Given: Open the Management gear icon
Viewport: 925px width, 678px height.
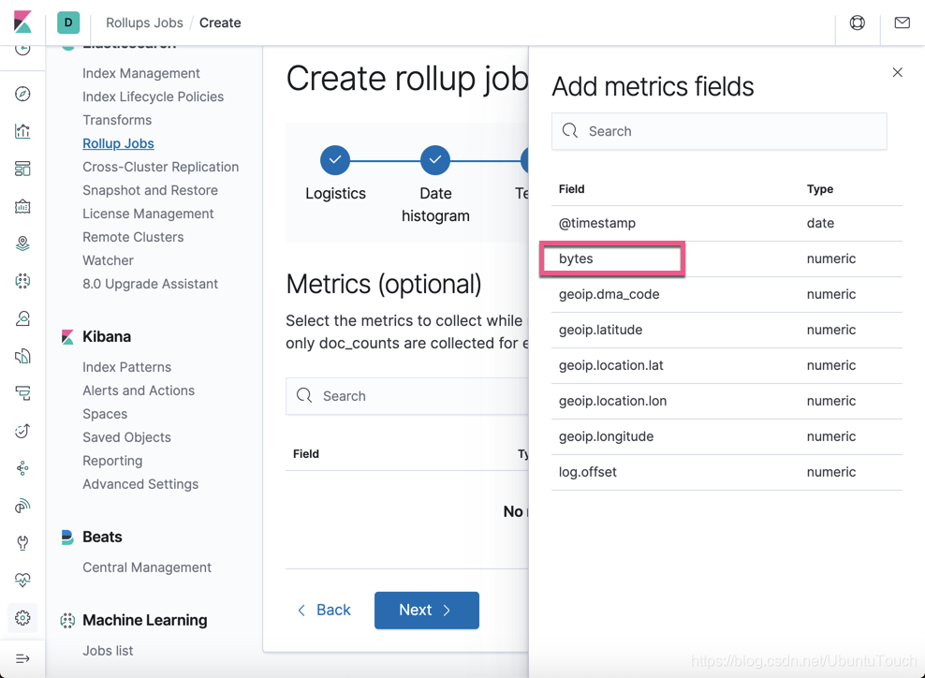Looking at the screenshot, I should click(x=22, y=618).
